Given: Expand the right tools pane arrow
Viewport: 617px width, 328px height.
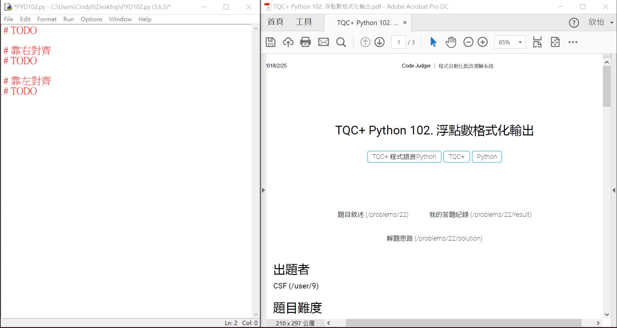Looking at the screenshot, I should pyautogui.click(x=614, y=190).
